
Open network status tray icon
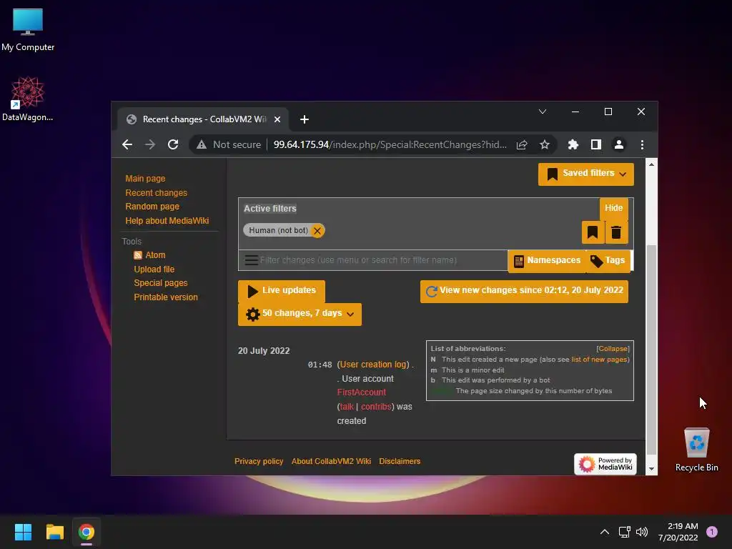click(x=624, y=532)
